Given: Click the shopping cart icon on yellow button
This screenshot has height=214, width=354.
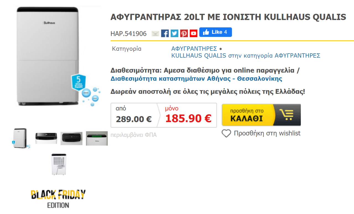Looking at the screenshot, I should coord(287,115).
